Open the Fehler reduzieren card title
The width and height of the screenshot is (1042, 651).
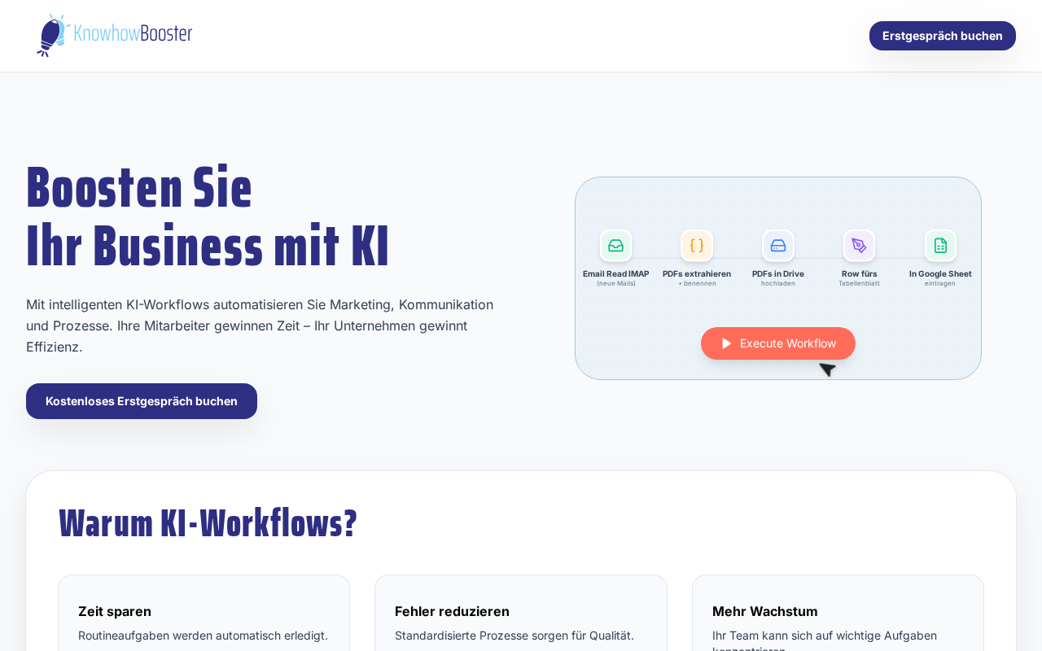452,611
